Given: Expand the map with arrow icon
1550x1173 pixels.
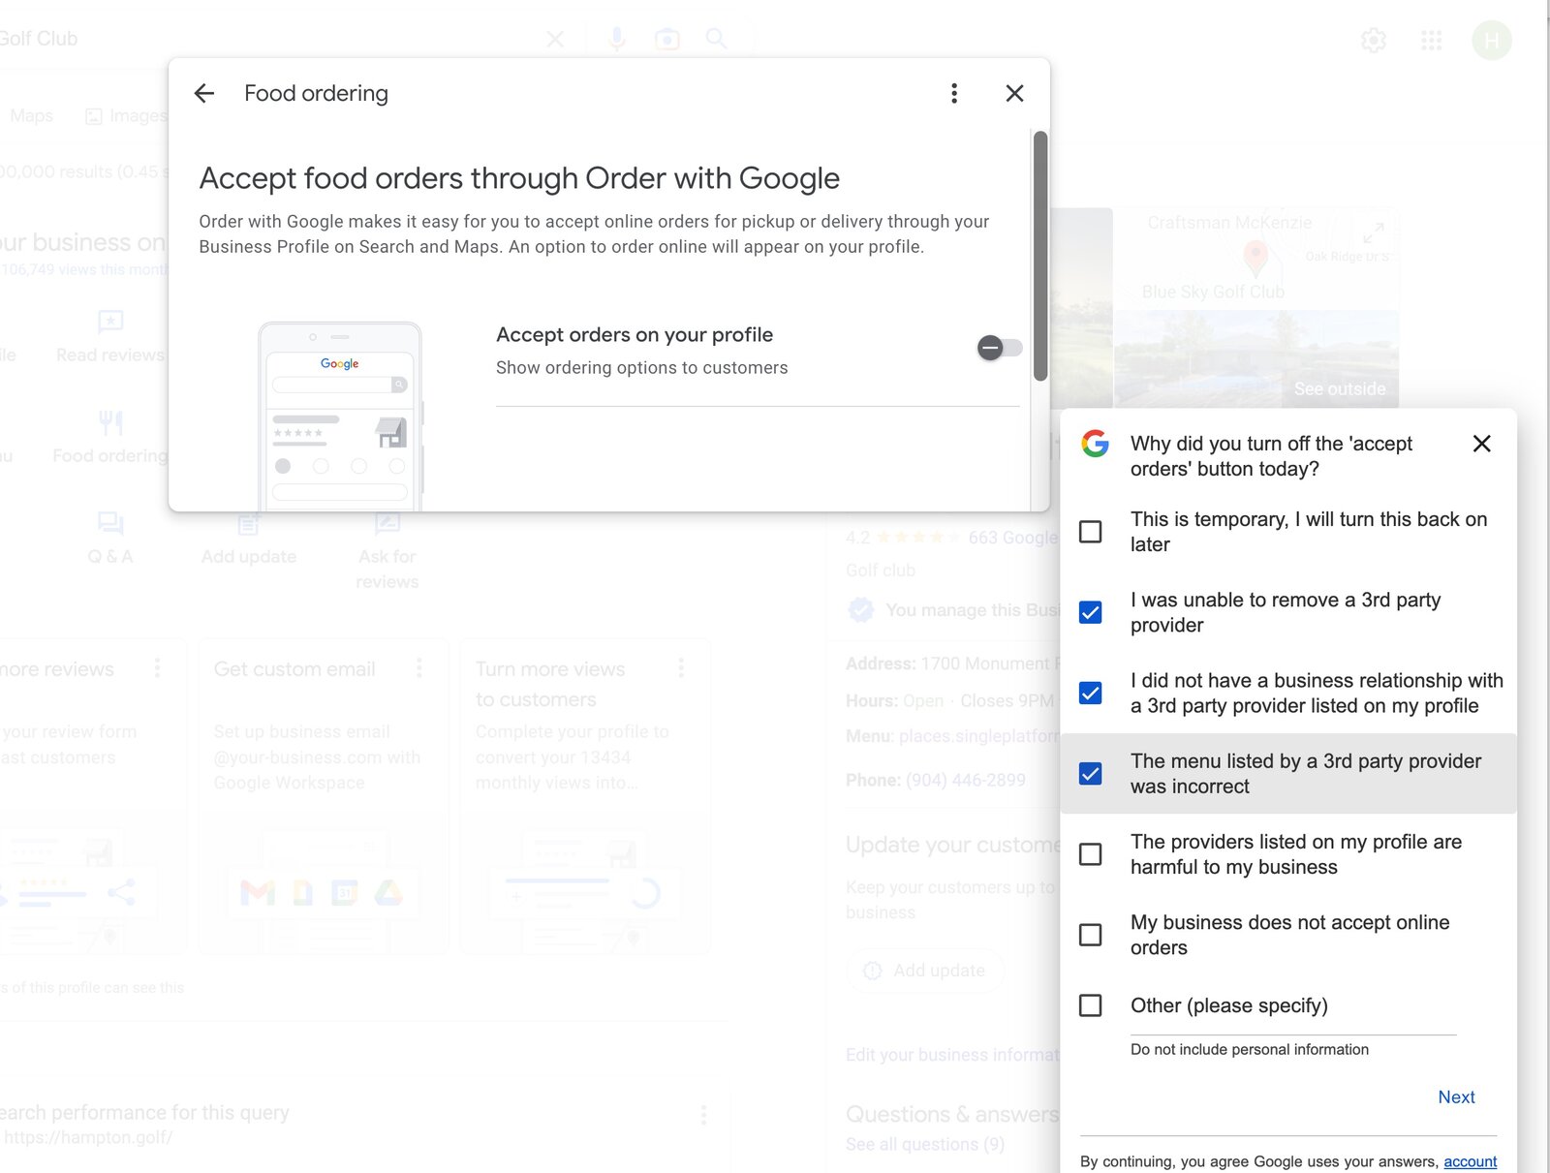Looking at the screenshot, I should pyautogui.click(x=1373, y=233).
